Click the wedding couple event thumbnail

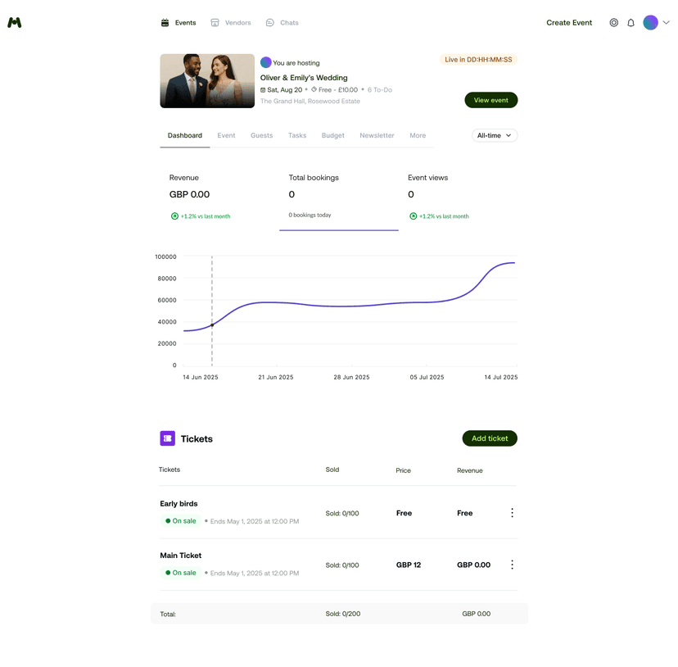pos(207,81)
